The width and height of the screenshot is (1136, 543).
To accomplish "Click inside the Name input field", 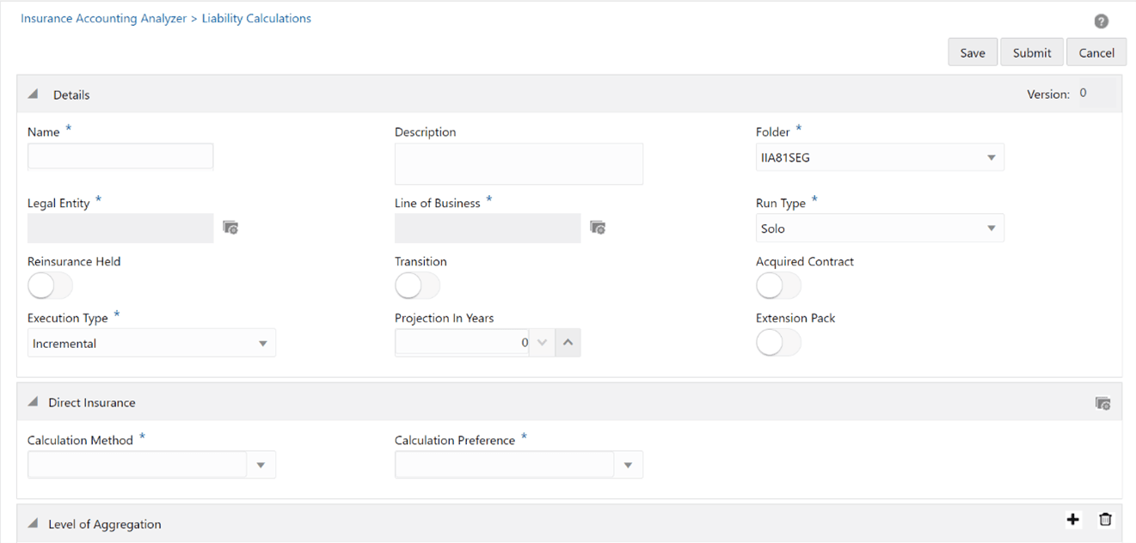I will (120, 156).
